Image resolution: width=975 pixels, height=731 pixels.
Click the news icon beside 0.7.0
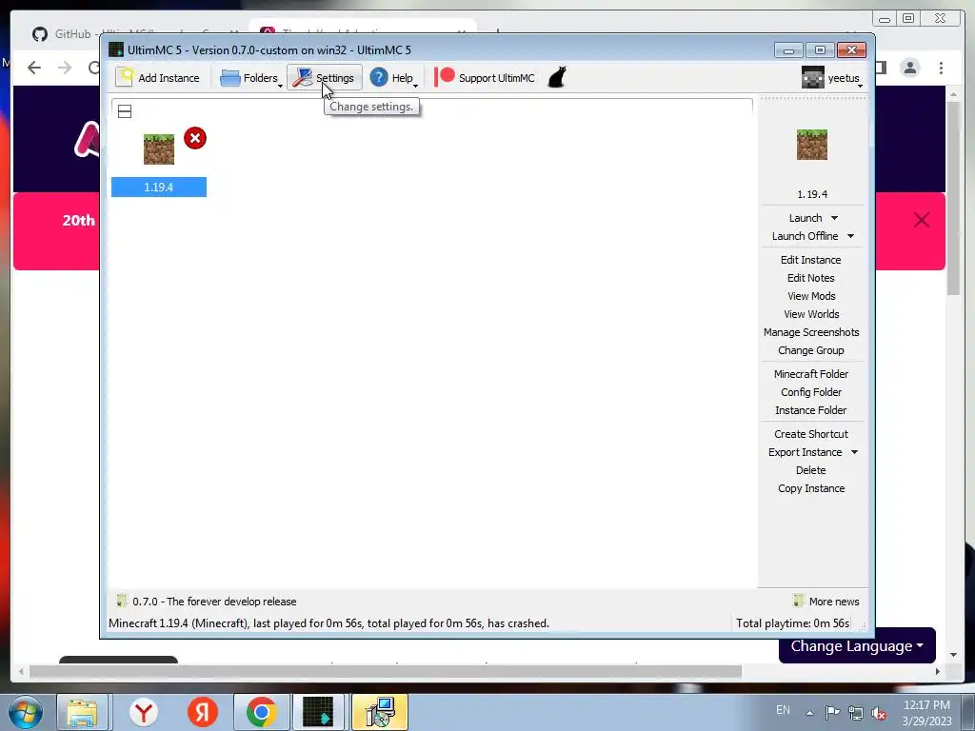[121, 602]
